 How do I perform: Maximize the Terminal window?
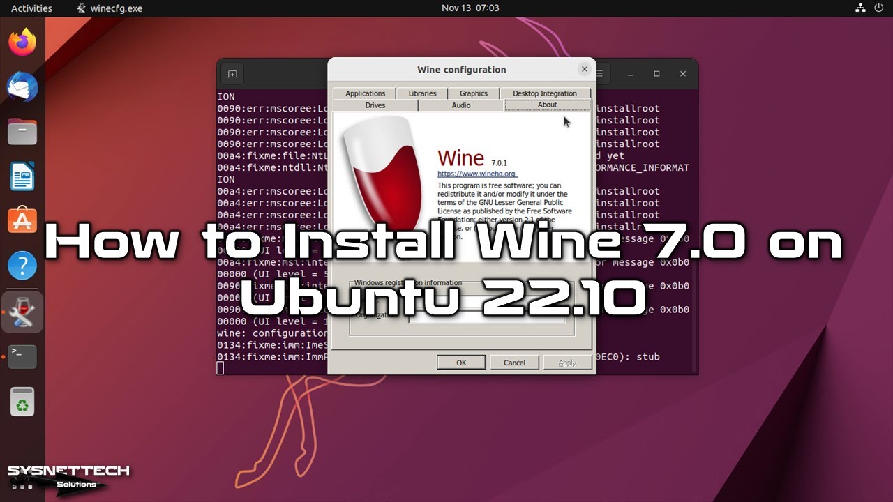click(x=656, y=74)
